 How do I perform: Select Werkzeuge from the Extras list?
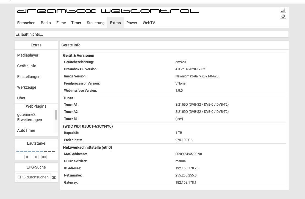pos(27,87)
